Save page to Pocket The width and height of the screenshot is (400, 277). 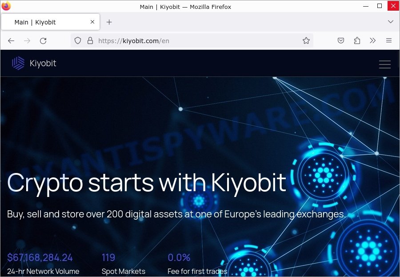pos(341,40)
